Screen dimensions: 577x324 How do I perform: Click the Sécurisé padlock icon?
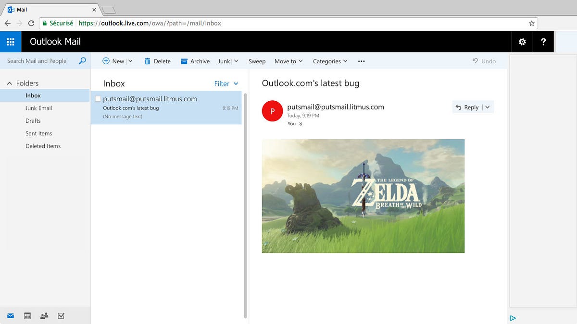tap(45, 23)
